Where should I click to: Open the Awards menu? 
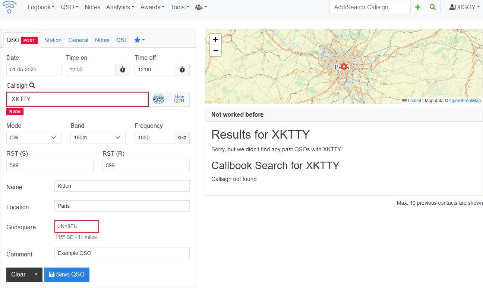(152, 7)
